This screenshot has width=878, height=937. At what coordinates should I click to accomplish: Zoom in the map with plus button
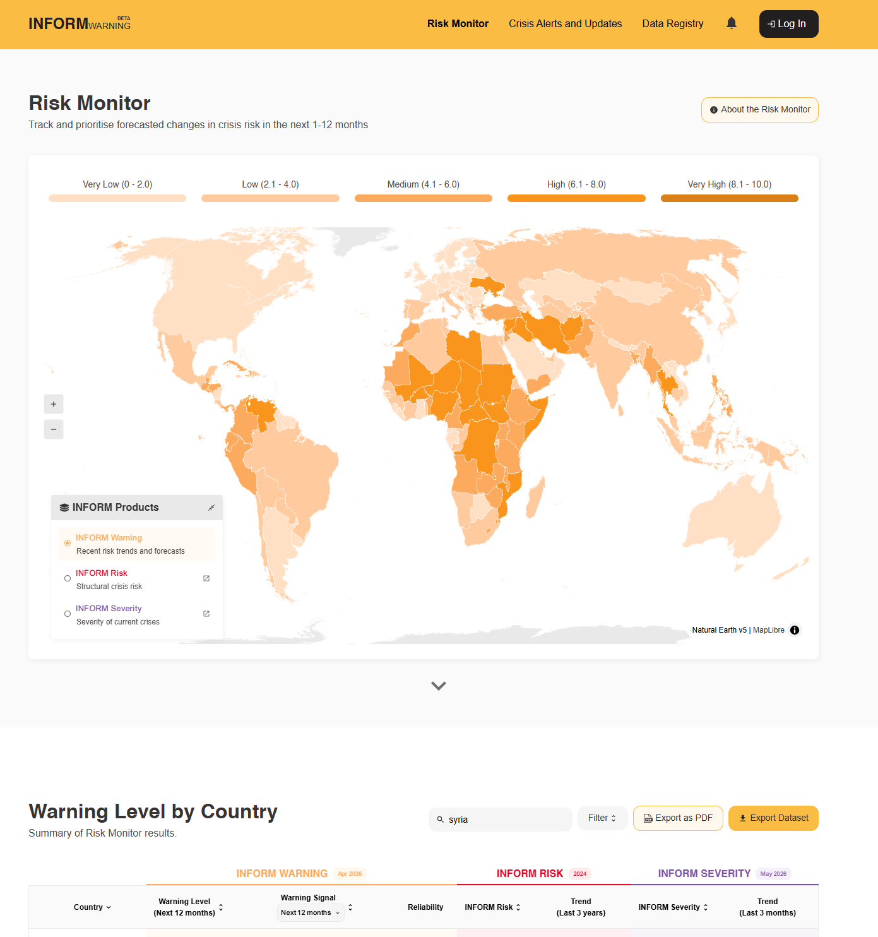click(x=54, y=404)
